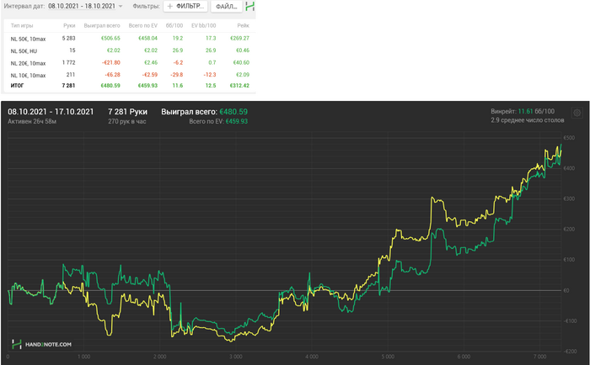Add a filter with the ФИЛЬТР button
Image resolution: width=590 pixels, height=365 pixels.
[185, 7]
